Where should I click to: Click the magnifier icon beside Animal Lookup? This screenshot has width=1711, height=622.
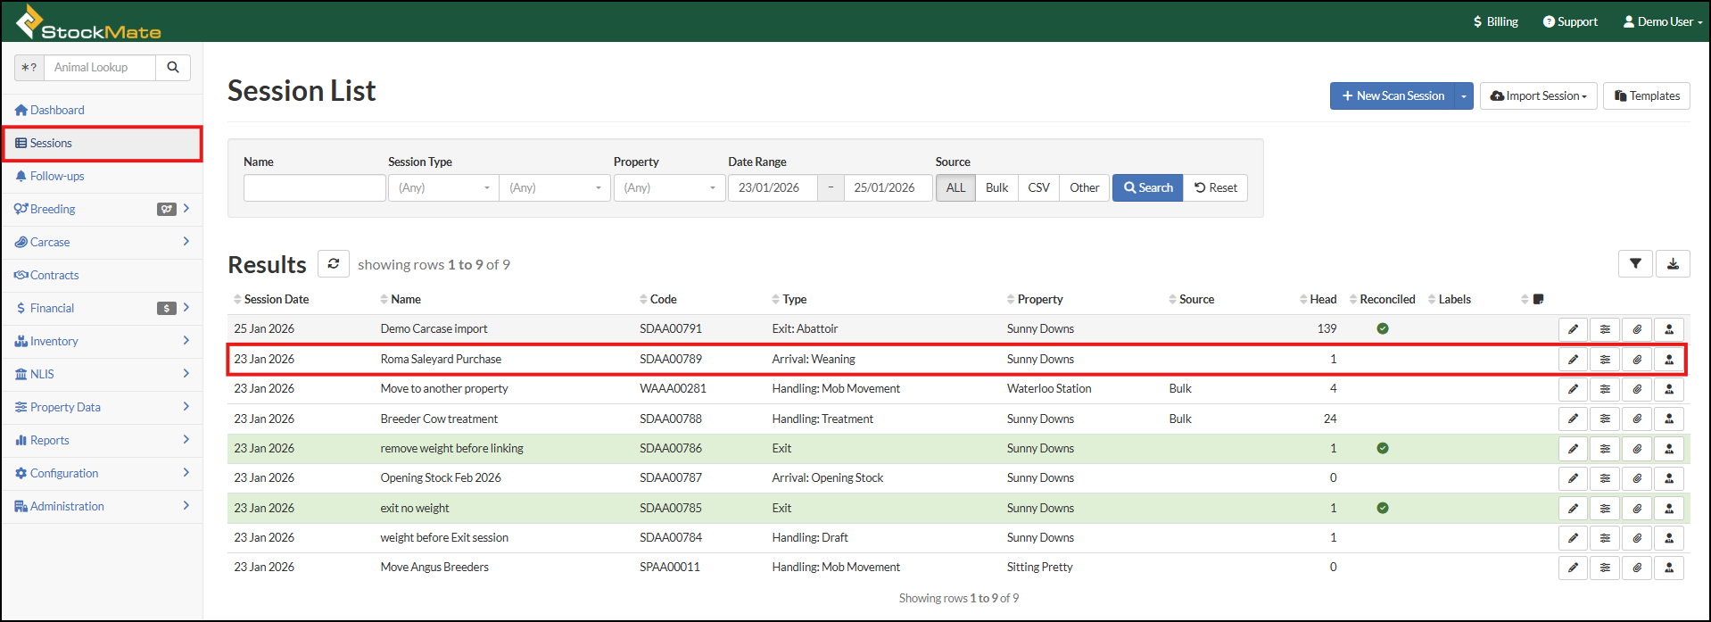pyautogui.click(x=173, y=68)
